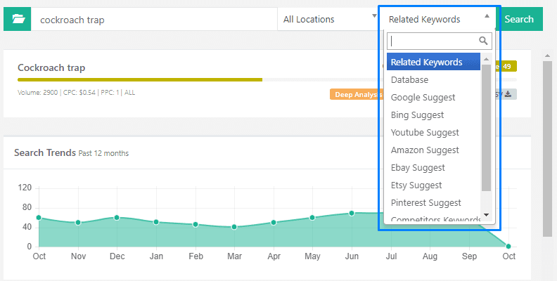Select Youtube Suggest option

(424, 133)
